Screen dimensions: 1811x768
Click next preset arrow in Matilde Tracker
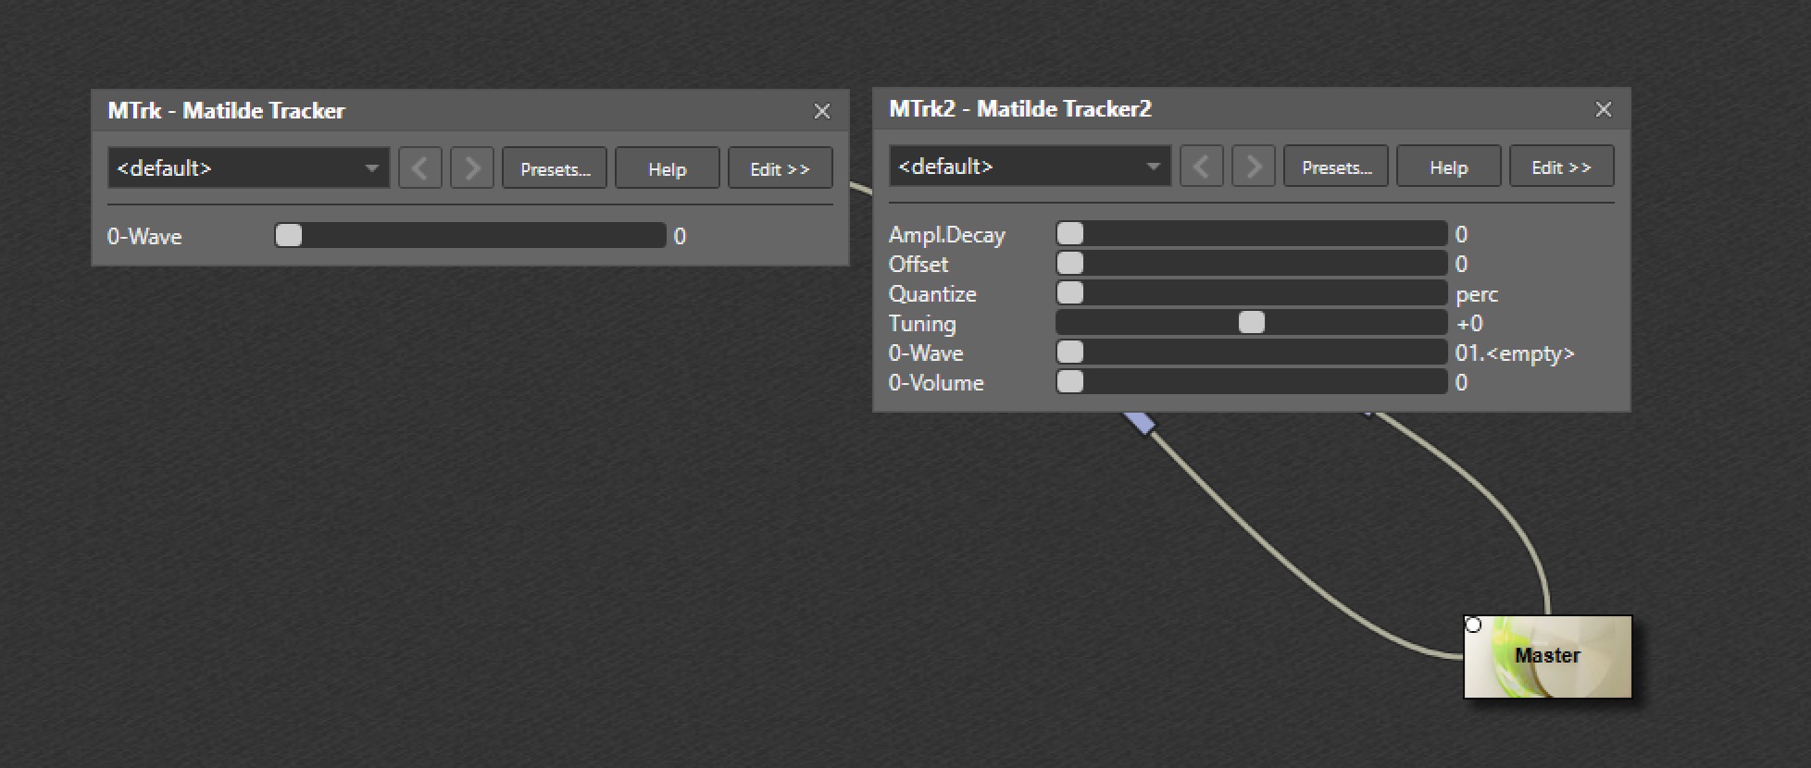[x=471, y=168]
